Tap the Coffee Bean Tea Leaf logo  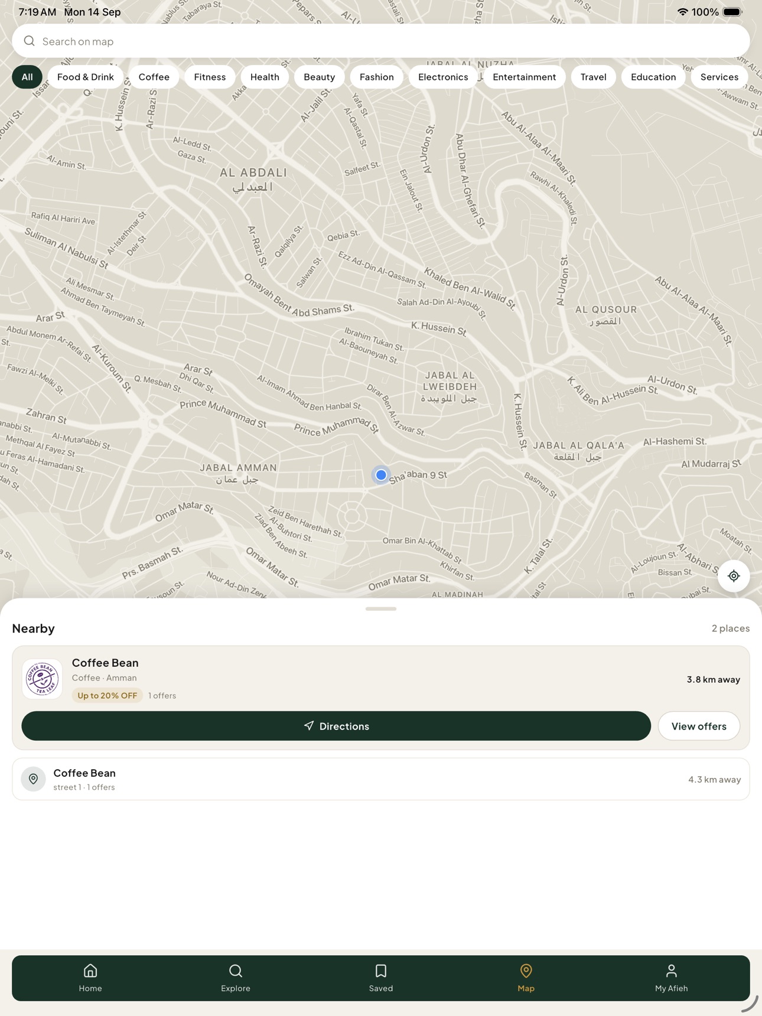click(x=42, y=679)
